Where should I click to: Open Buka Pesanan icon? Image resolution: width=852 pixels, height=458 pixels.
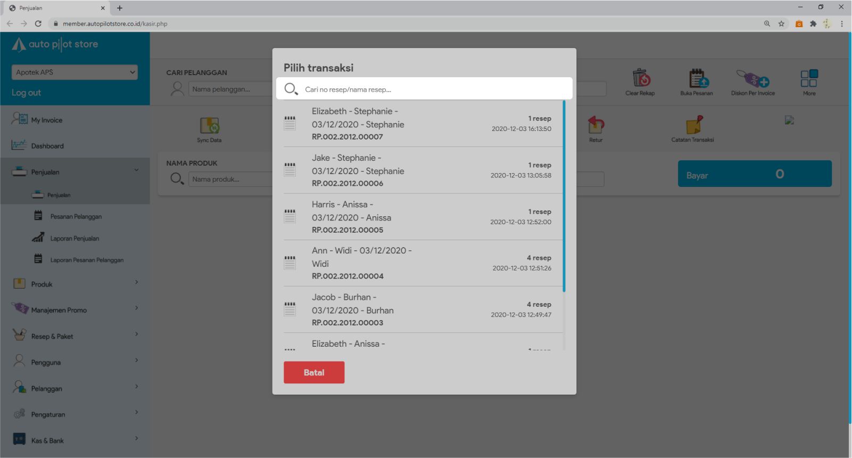click(697, 78)
